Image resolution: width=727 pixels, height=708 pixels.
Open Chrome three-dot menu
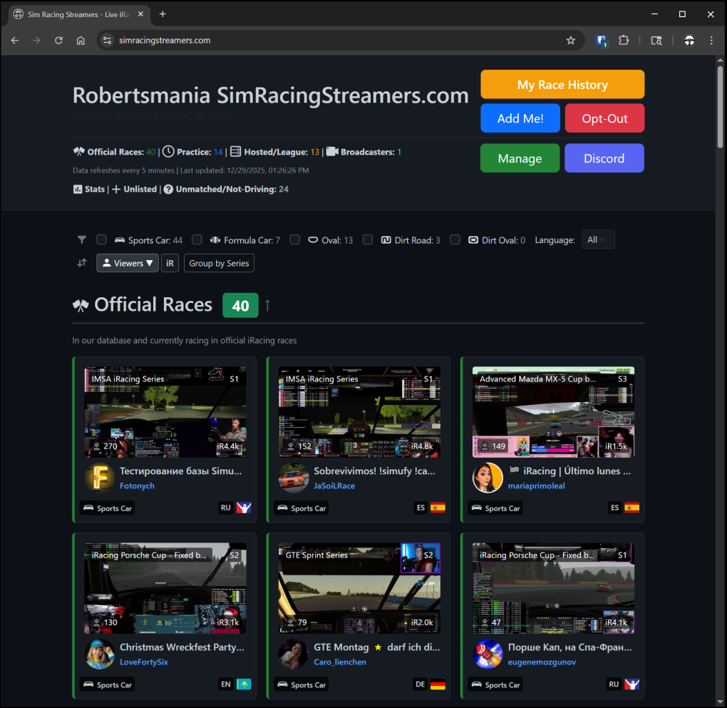coord(711,41)
